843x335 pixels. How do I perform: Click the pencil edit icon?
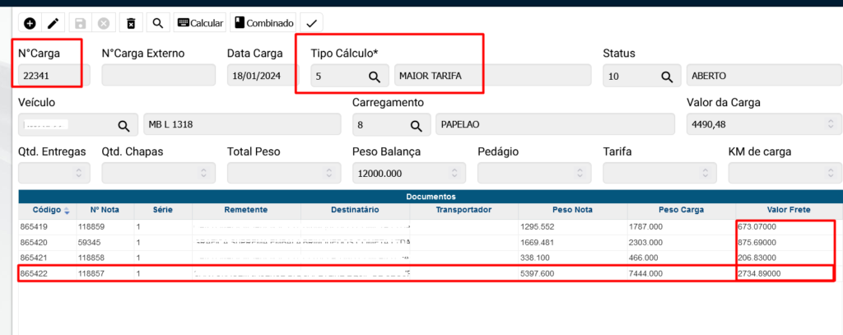coord(53,23)
